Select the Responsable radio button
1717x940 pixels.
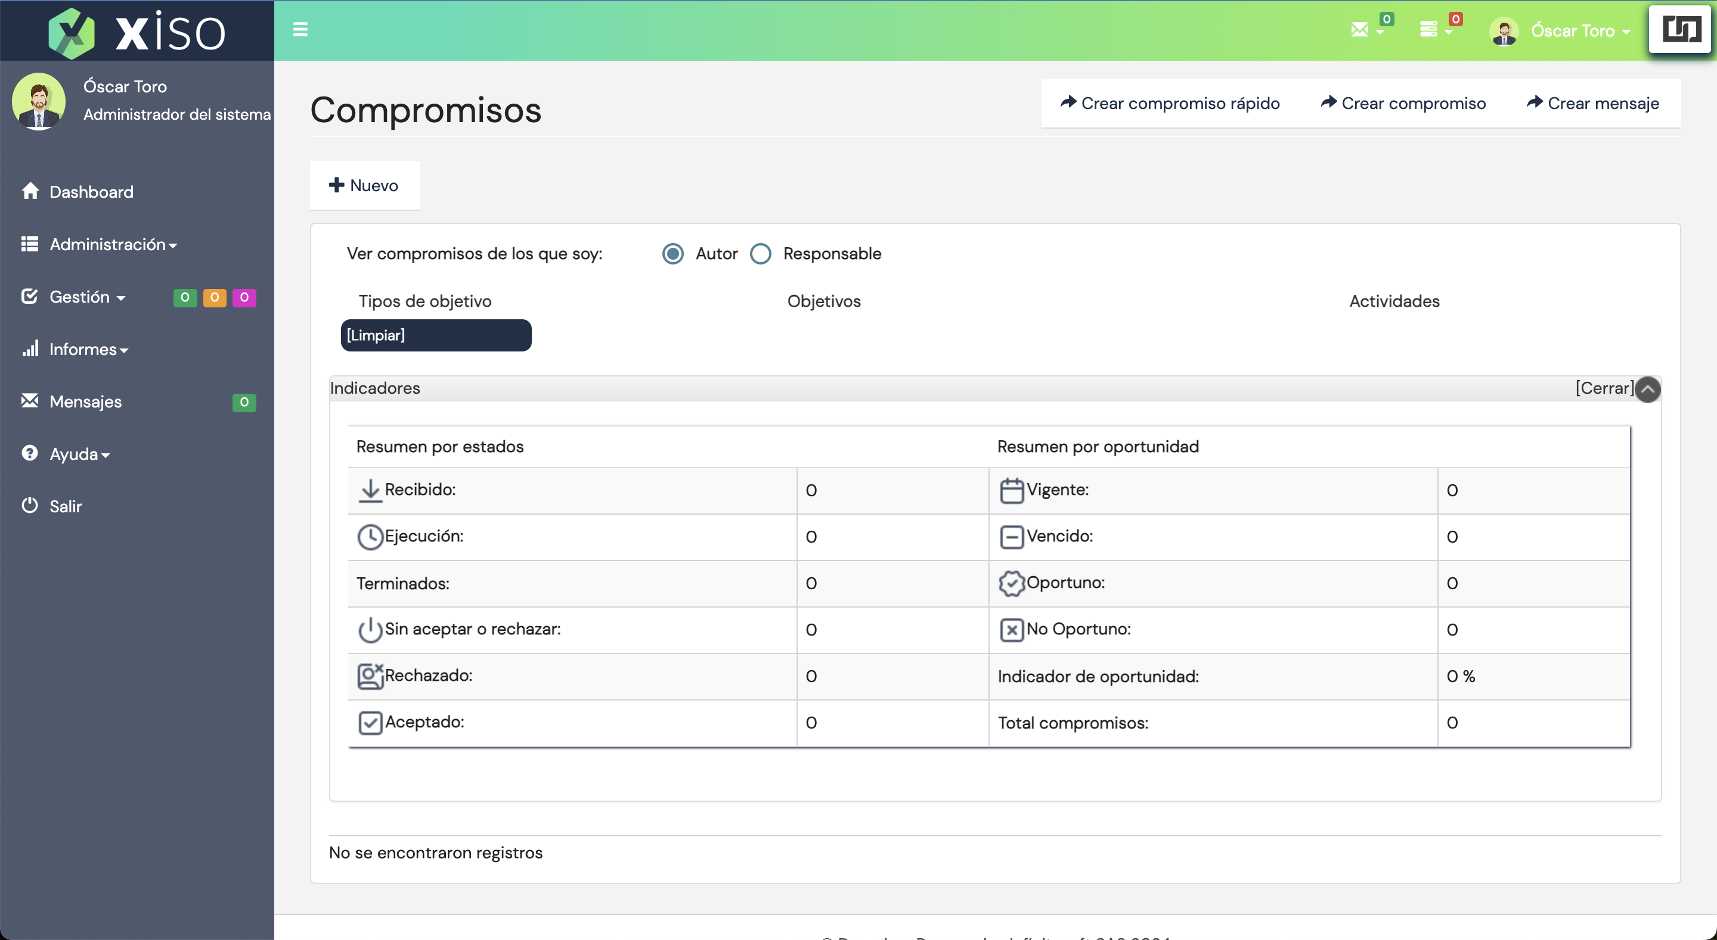(x=761, y=254)
